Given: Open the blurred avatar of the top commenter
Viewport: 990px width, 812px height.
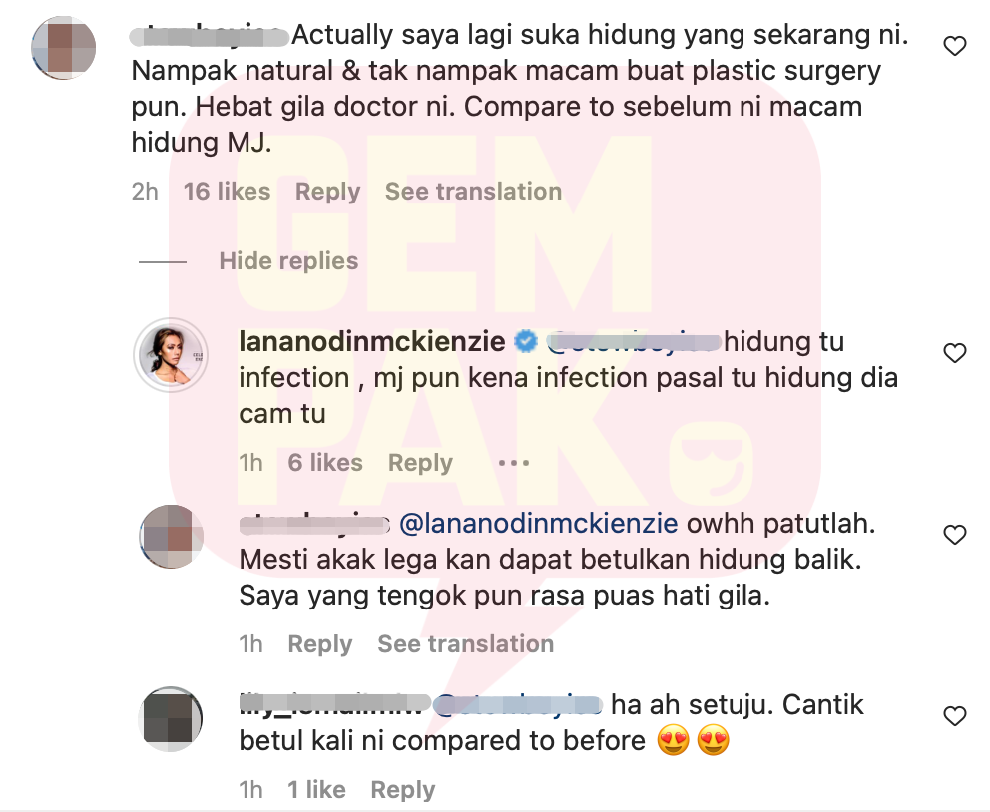Looking at the screenshot, I should pos(63,48).
